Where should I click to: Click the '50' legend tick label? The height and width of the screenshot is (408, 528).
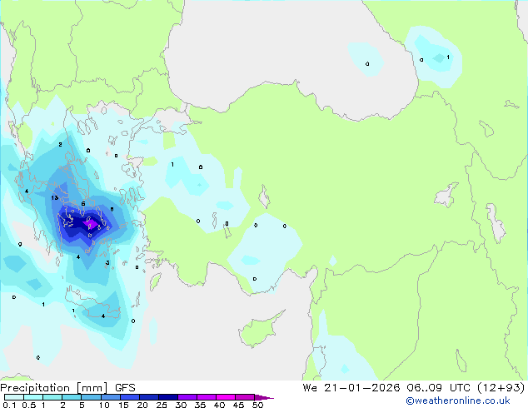point(258,405)
